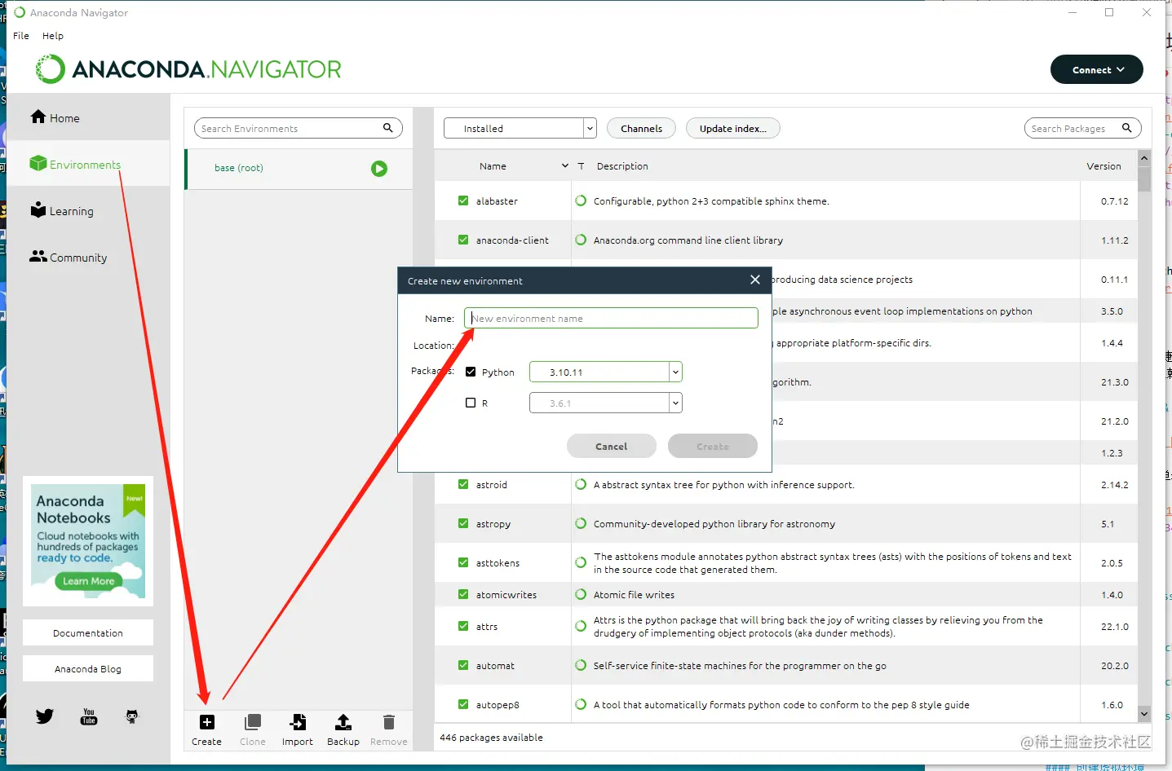Open the Twitter icon link

coord(45,716)
